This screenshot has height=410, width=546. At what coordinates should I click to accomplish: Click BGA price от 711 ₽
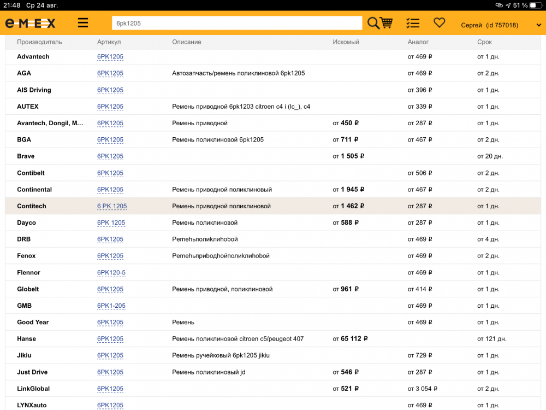point(346,139)
